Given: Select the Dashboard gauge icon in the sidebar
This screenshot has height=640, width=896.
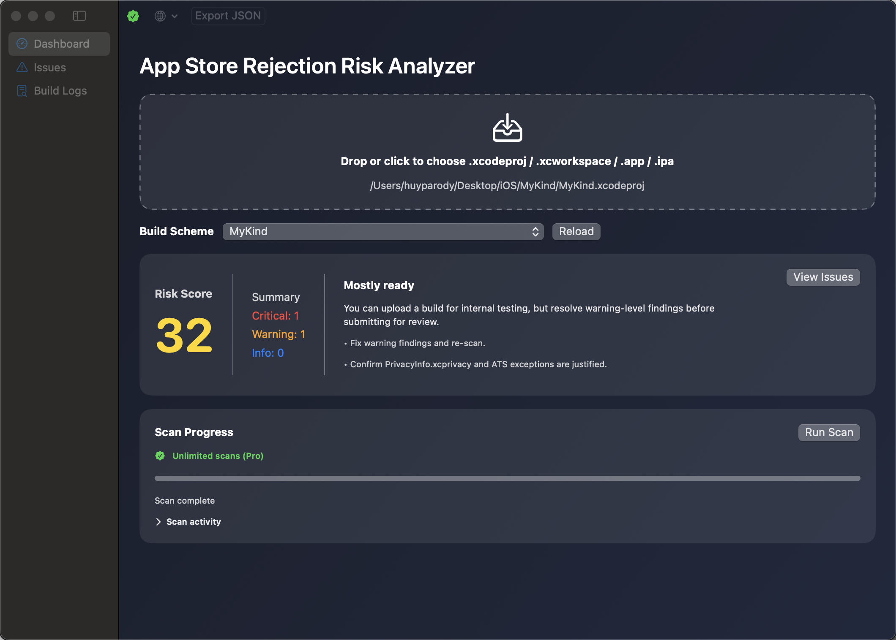Looking at the screenshot, I should pos(22,43).
